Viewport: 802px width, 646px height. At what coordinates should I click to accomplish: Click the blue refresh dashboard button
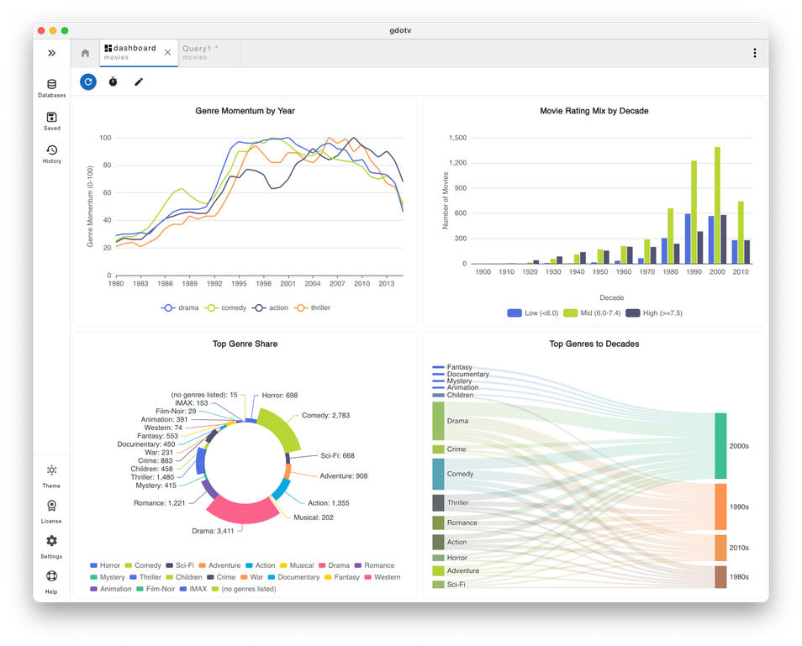point(87,81)
